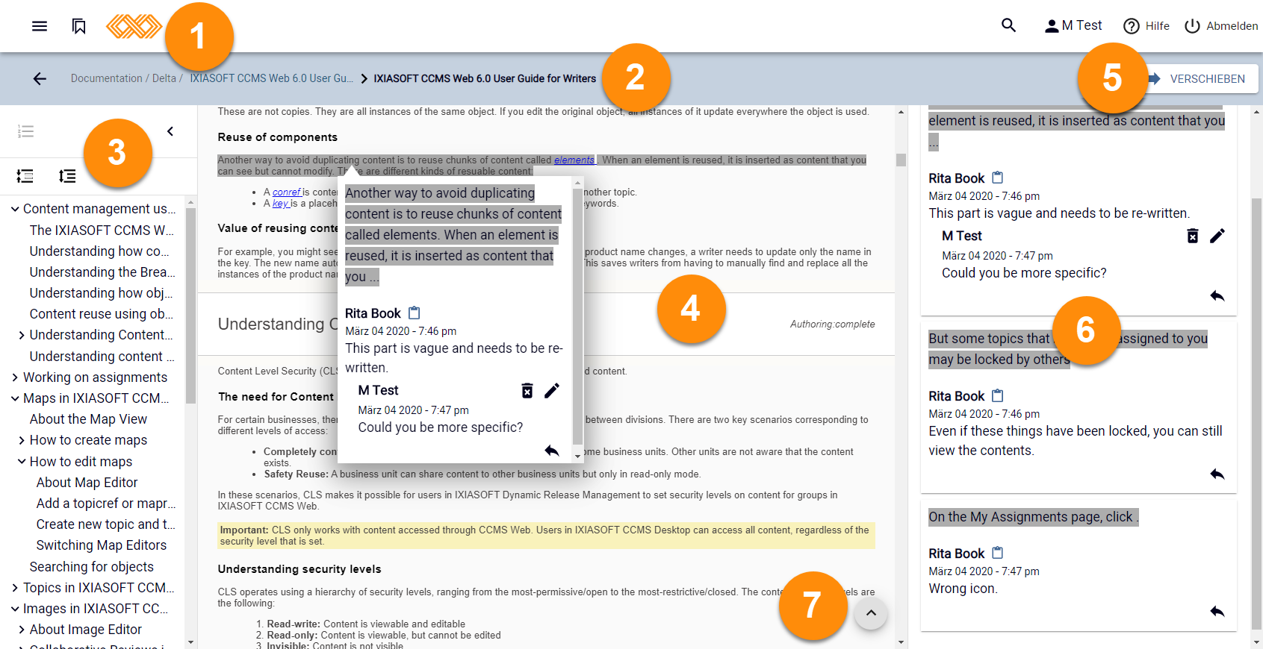Expand all tree items icon
1263x649 pixels.
pyautogui.click(x=67, y=176)
